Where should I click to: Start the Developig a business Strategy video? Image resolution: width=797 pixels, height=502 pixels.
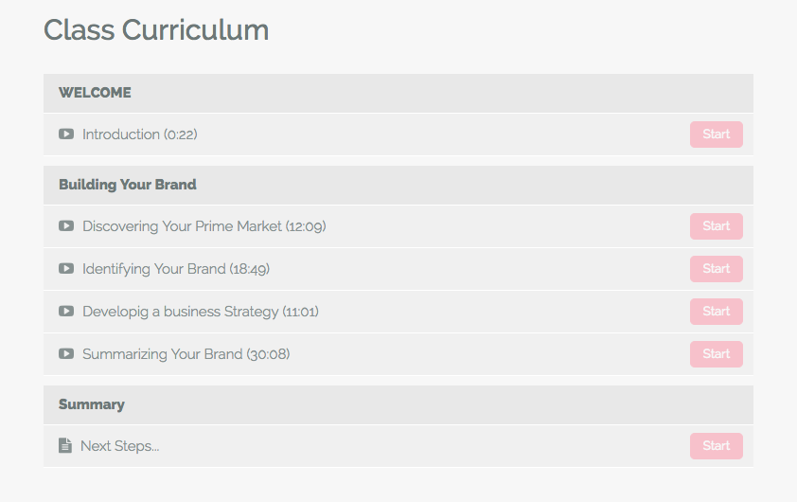pos(717,312)
